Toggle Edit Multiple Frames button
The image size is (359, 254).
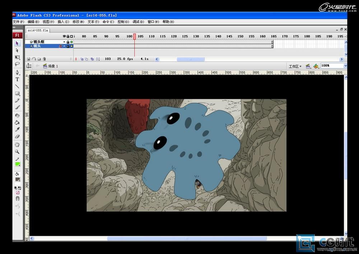(92, 59)
